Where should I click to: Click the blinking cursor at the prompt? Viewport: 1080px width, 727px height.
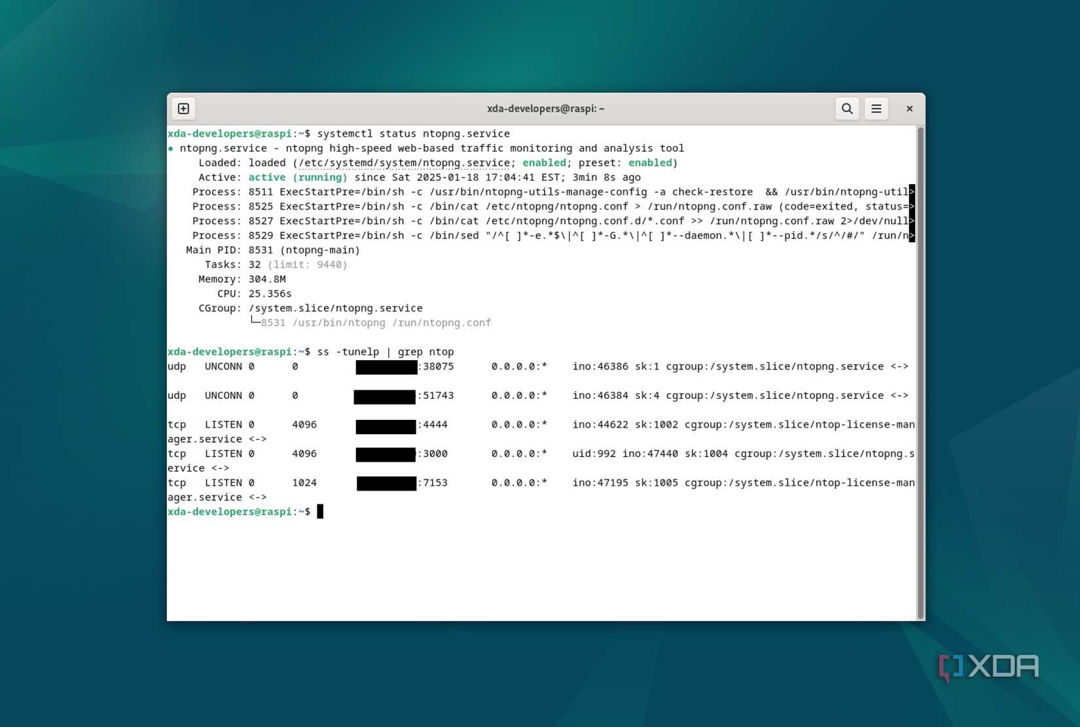coord(321,512)
